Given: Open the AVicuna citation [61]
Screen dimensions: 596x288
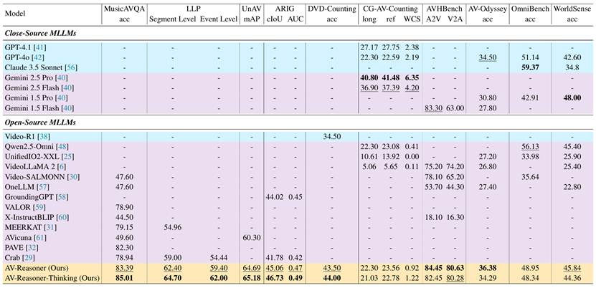Looking at the screenshot, I should 40,238.
